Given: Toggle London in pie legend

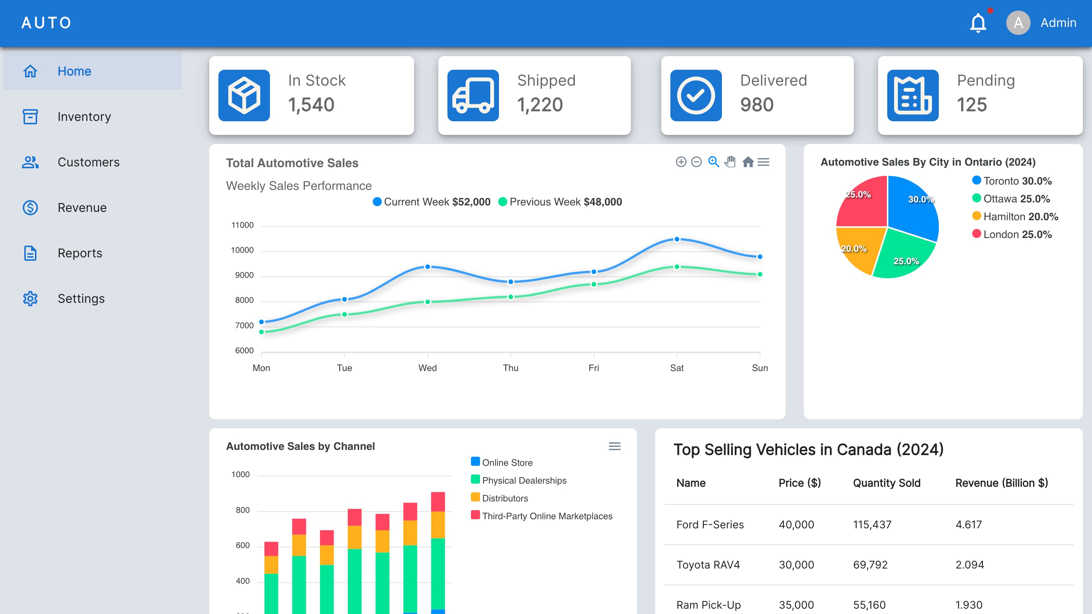Looking at the screenshot, I should click(x=1012, y=234).
